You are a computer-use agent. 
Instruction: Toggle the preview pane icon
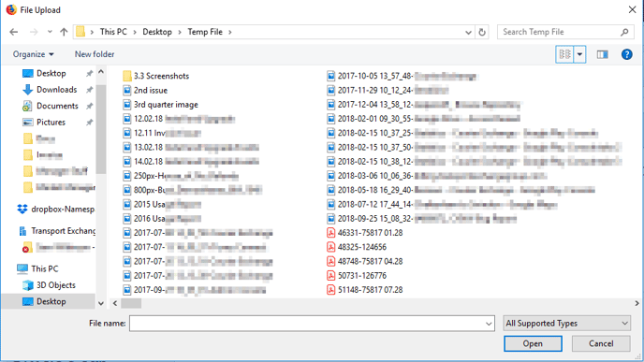[x=603, y=54]
